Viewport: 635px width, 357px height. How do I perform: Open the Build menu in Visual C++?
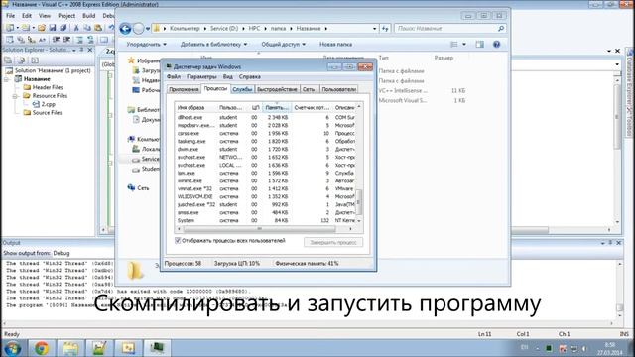point(88,16)
